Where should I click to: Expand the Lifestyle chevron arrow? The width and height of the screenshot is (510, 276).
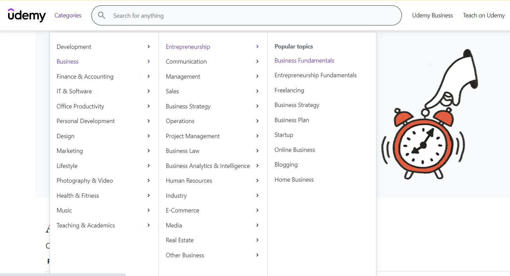149,166
